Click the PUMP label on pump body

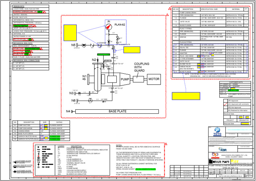(125, 79)
